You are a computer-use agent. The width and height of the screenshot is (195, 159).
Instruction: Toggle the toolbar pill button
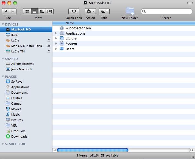click(x=190, y=3)
